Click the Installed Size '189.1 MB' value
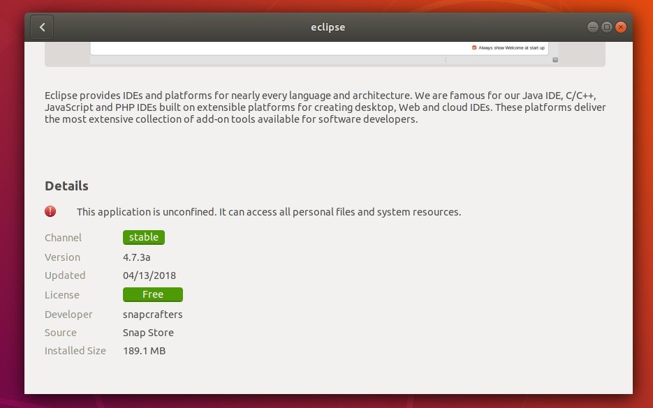653x408 pixels. click(145, 351)
